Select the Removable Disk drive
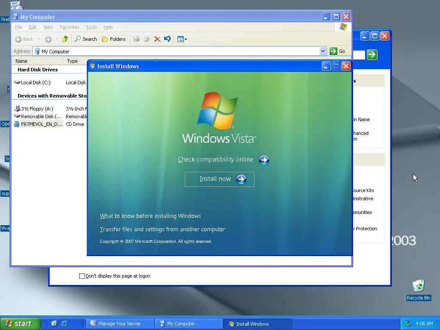Viewport: 440px width, 330px height. pos(38,116)
